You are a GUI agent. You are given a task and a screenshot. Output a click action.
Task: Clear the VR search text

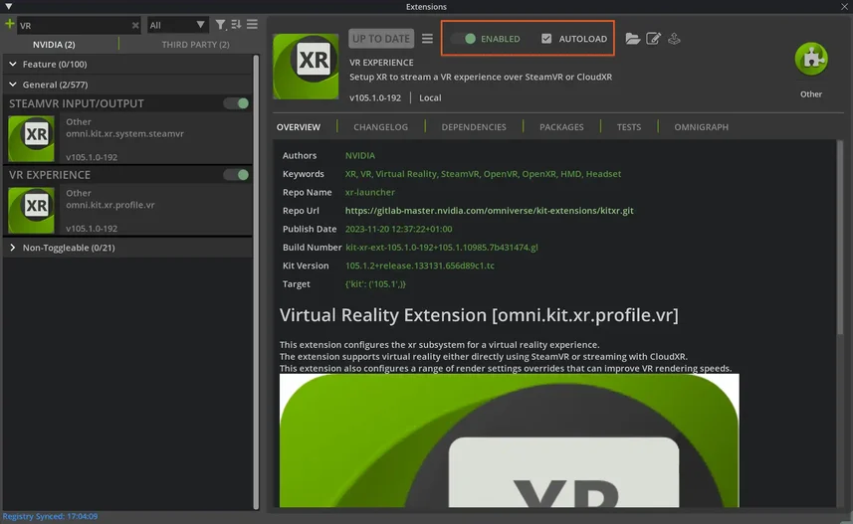135,25
